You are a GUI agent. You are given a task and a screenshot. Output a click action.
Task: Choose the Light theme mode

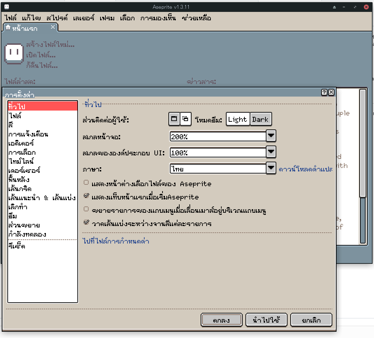[237, 119]
